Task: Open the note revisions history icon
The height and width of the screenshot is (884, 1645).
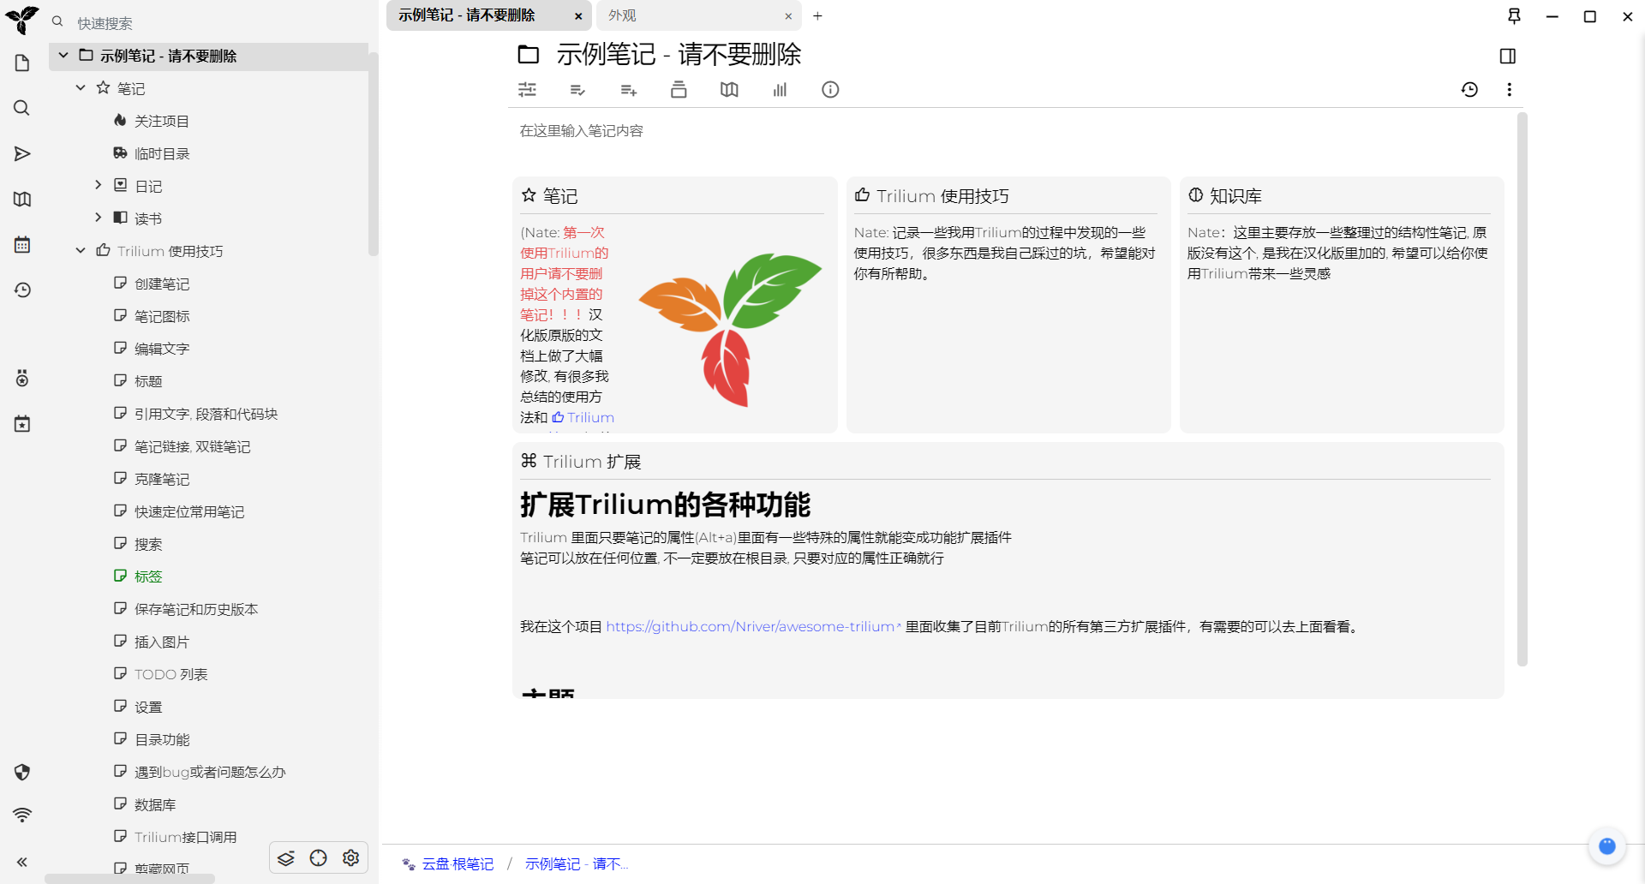Action: tap(1469, 90)
